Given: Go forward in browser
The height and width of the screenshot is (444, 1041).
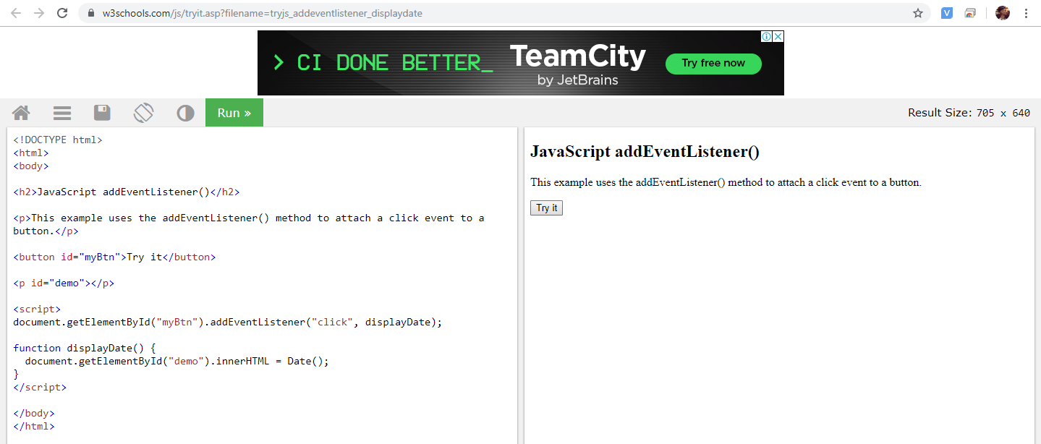Looking at the screenshot, I should (x=39, y=13).
